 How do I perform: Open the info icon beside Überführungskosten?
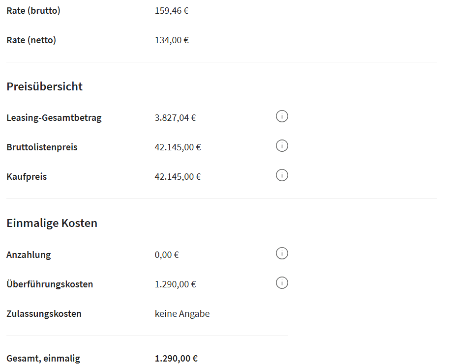(x=282, y=282)
